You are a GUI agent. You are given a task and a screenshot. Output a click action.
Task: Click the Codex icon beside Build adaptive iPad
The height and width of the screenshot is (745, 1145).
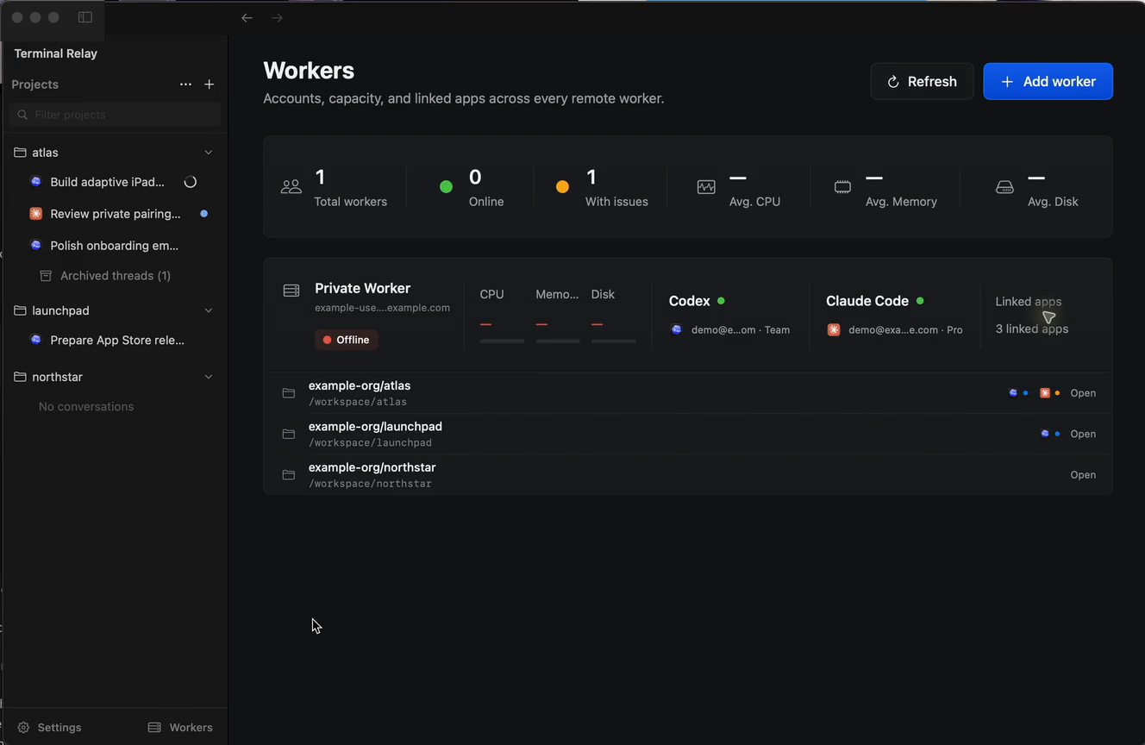(x=35, y=182)
